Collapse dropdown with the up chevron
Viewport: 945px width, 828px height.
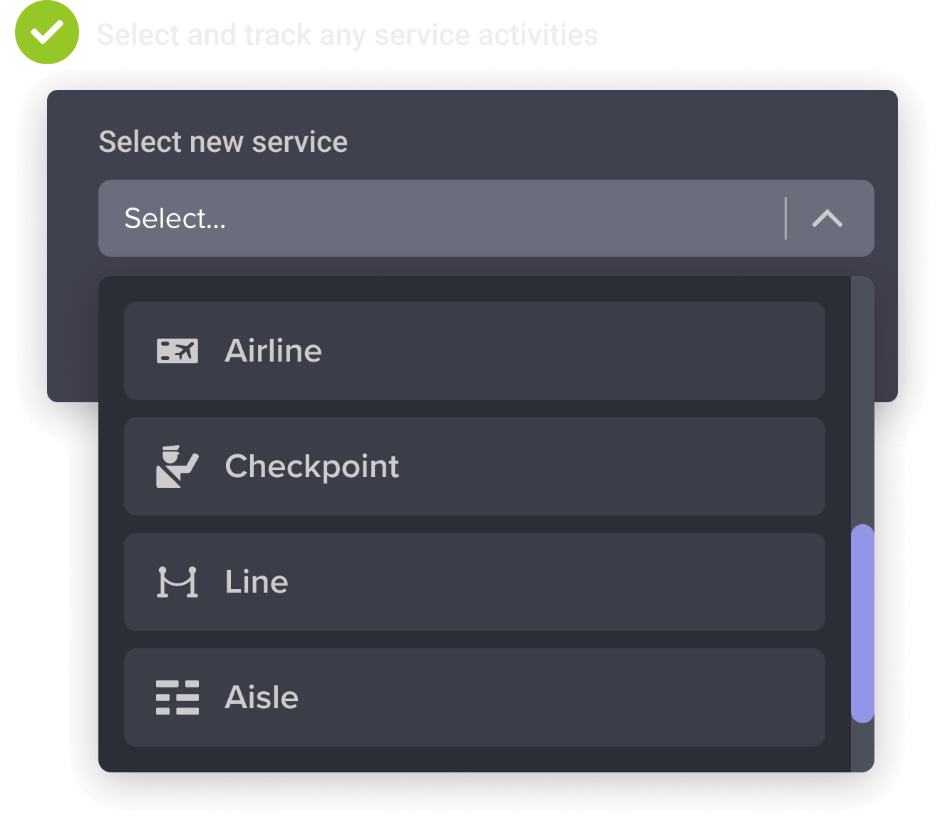pyautogui.click(x=827, y=218)
